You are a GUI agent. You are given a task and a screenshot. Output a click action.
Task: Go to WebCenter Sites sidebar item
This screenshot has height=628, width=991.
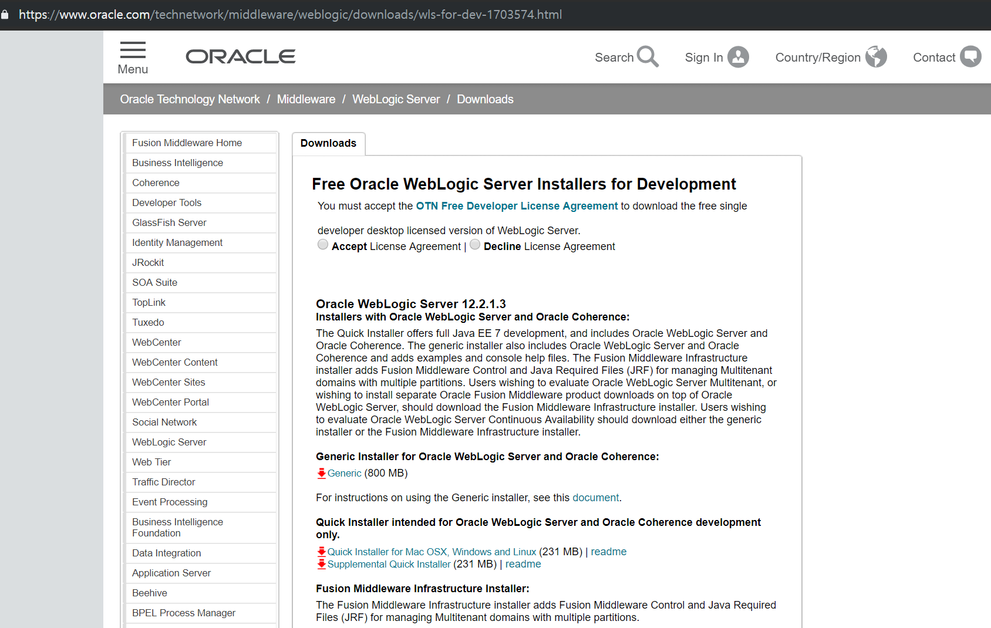coord(200,382)
